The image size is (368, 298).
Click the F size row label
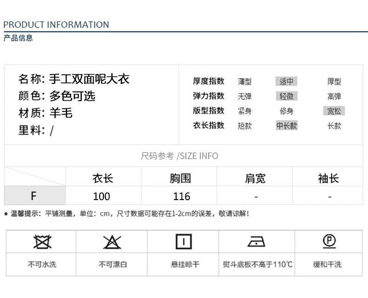[x=35, y=195]
